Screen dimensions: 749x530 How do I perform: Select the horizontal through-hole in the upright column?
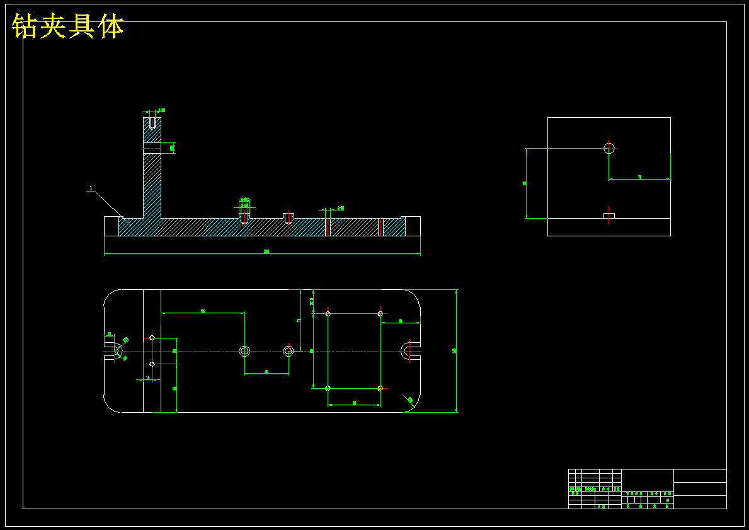pos(152,148)
